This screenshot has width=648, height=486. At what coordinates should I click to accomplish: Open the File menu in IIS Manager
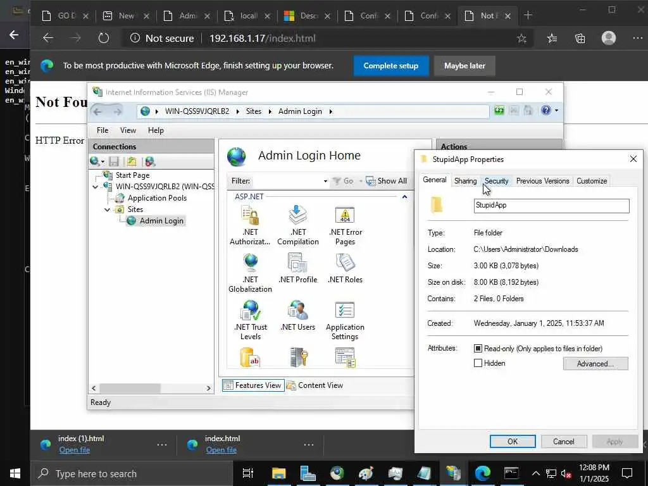coord(103,130)
